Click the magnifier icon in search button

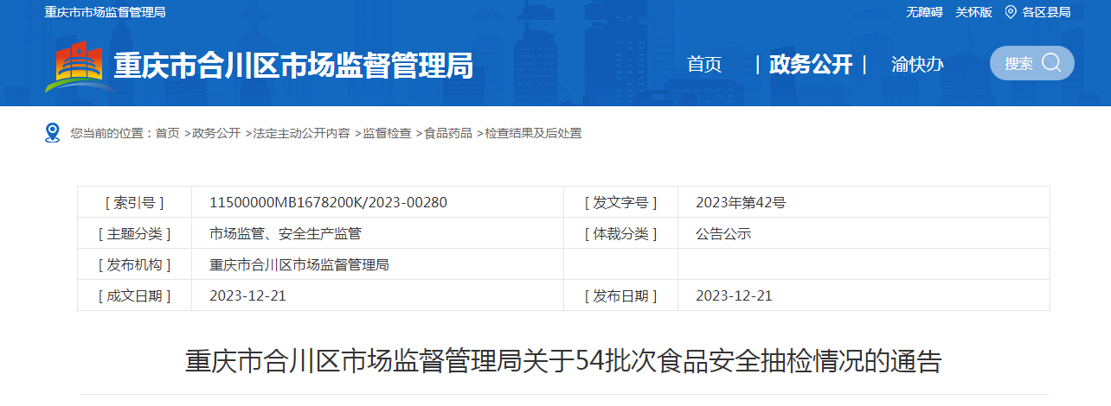(1051, 63)
